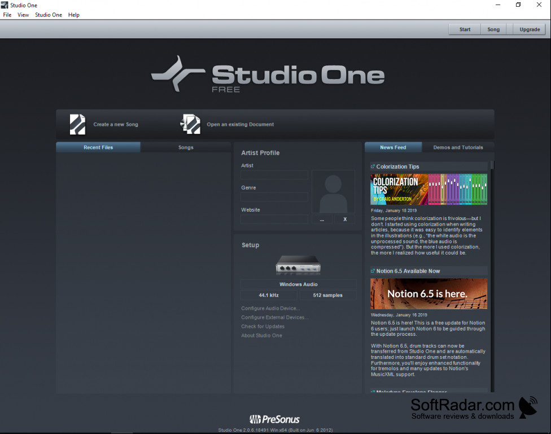551x434 pixels.
Task: Switch to the Song page button
Action: (x=493, y=29)
